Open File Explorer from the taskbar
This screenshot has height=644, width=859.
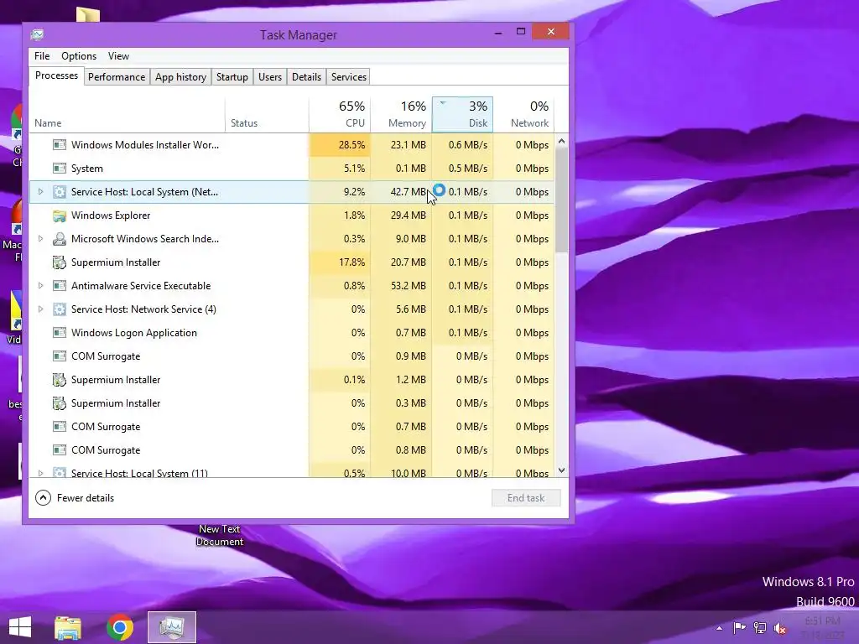[68, 627]
